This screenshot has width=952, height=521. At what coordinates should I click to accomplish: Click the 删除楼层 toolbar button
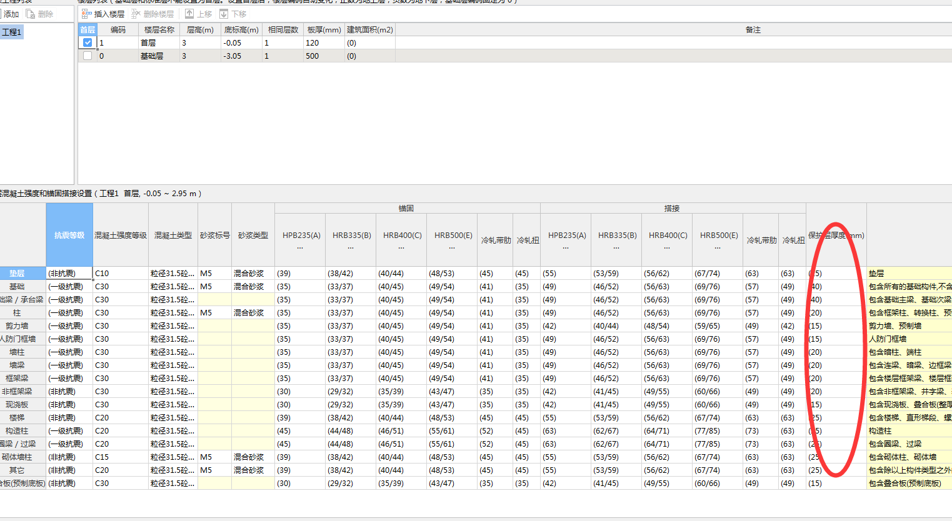153,14
